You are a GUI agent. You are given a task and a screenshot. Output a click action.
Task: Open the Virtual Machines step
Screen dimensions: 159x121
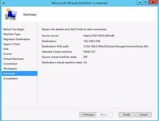(x=13, y=59)
